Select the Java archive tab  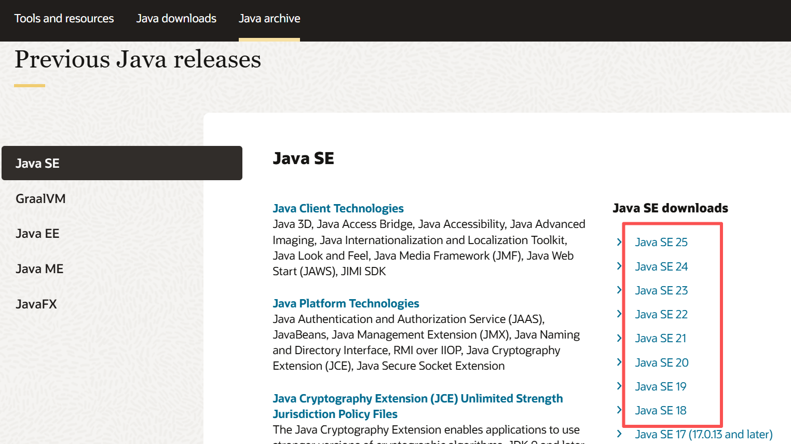(269, 19)
